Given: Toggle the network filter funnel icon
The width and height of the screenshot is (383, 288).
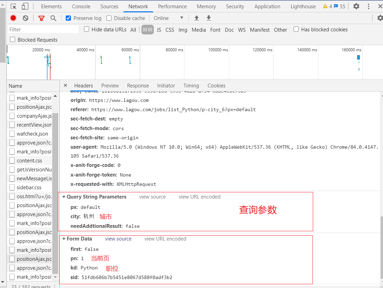Looking at the screenshot, I should tap(41, 18).
